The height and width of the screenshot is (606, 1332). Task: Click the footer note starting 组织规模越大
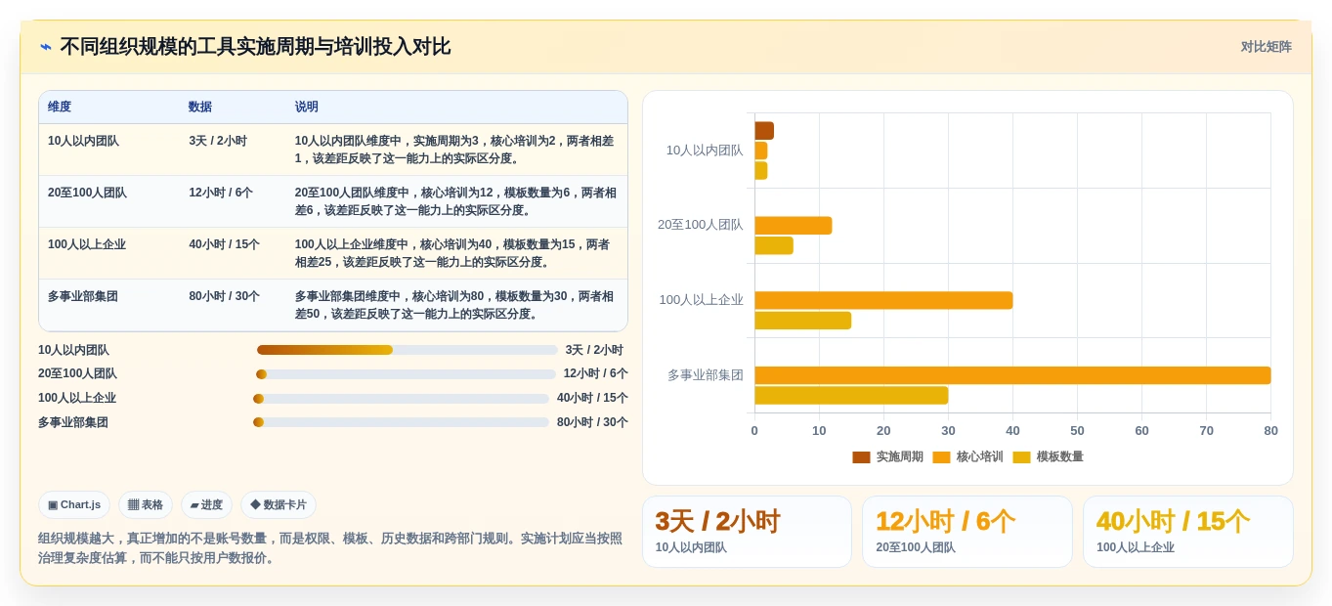[330, 547]
